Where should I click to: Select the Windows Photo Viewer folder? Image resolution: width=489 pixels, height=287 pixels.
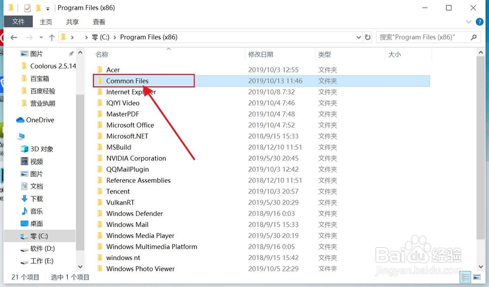pyautogui.click(x=140, y=269)
